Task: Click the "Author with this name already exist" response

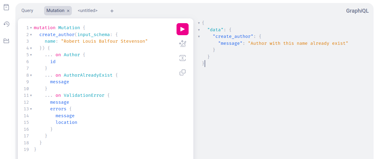Action: pos(298,43)
